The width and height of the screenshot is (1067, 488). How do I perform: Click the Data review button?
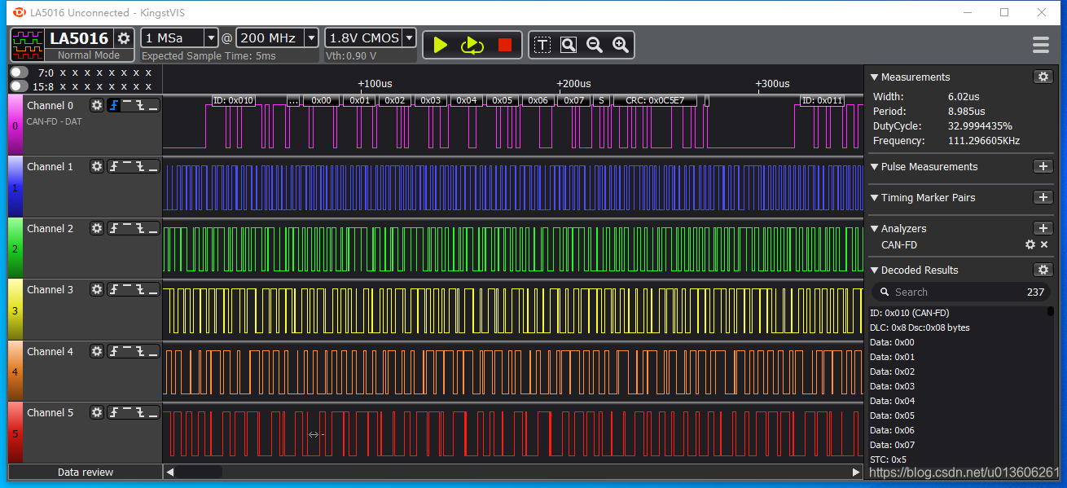pyautogui.click(x=86, y=472)
